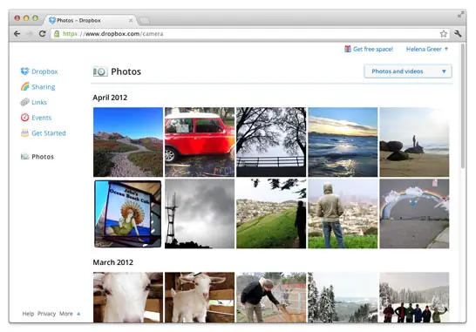
Task: Open the wrench settings menu
Action: (x=458, y=34)
